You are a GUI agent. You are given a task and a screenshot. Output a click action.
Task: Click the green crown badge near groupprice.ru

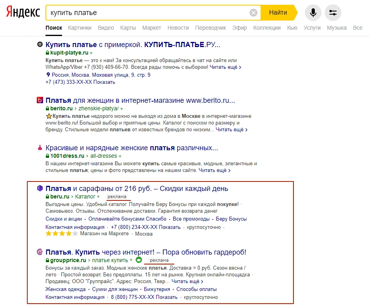[x=138, y=260]
